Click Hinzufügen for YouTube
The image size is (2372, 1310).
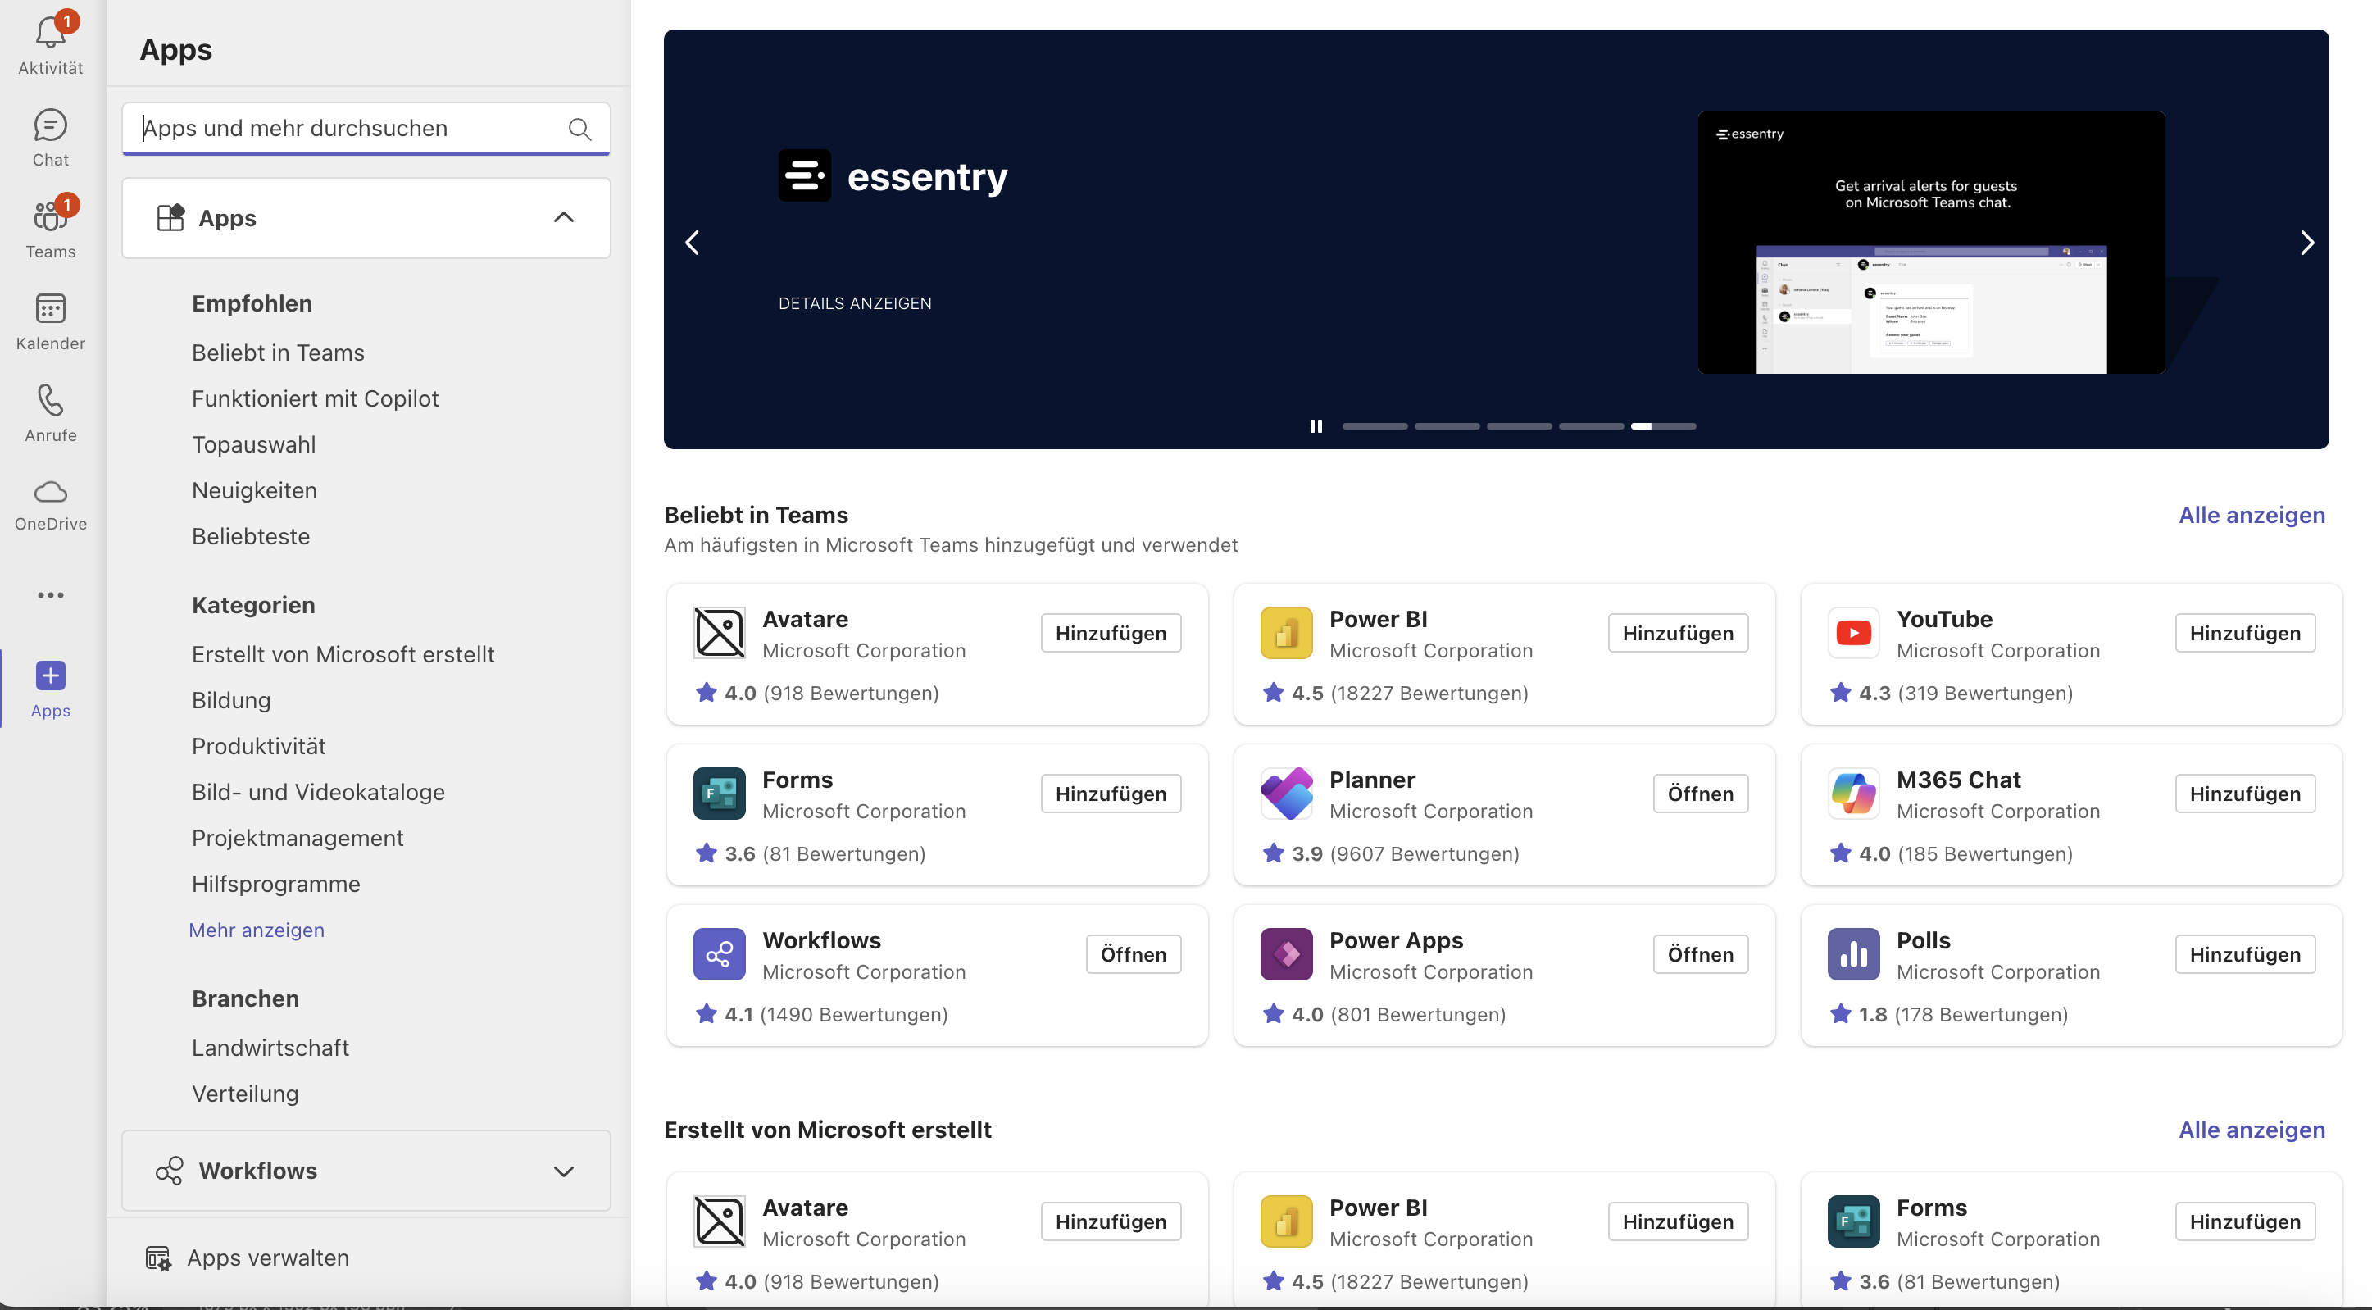tap(2245, 633)
